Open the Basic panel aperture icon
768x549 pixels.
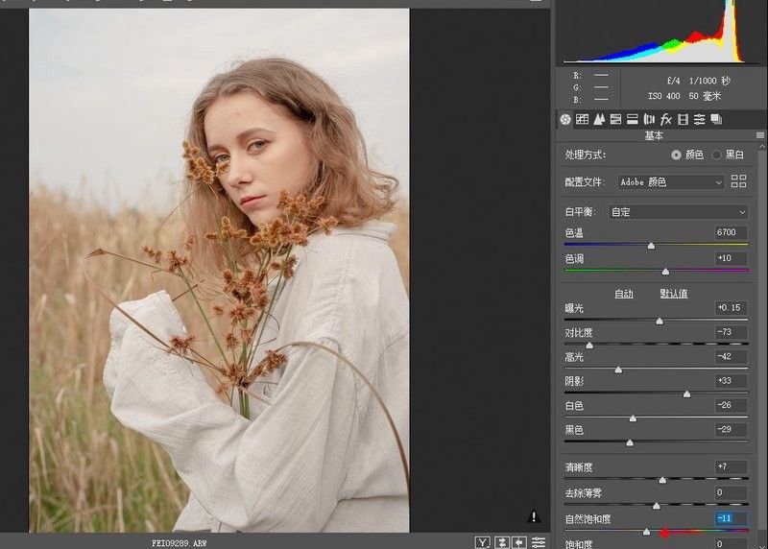click(x=565, y=119)
